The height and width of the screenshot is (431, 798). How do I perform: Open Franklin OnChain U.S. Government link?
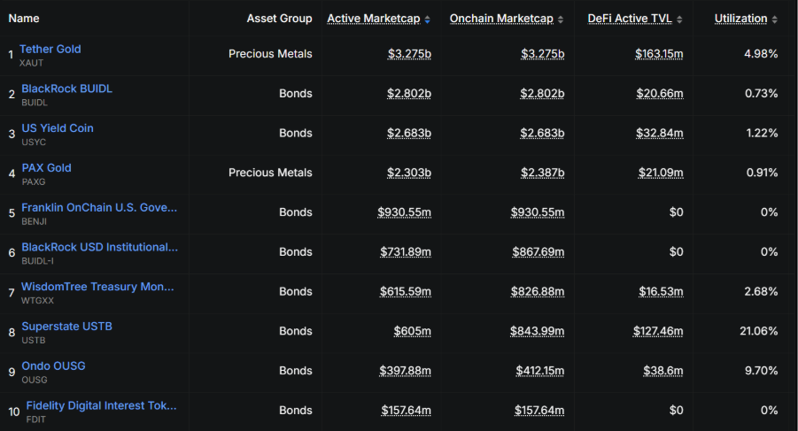(x=99, y=207)
